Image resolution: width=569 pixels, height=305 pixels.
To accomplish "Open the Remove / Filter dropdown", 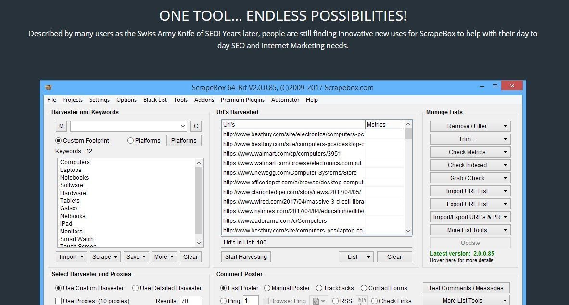I will [470, 126].
